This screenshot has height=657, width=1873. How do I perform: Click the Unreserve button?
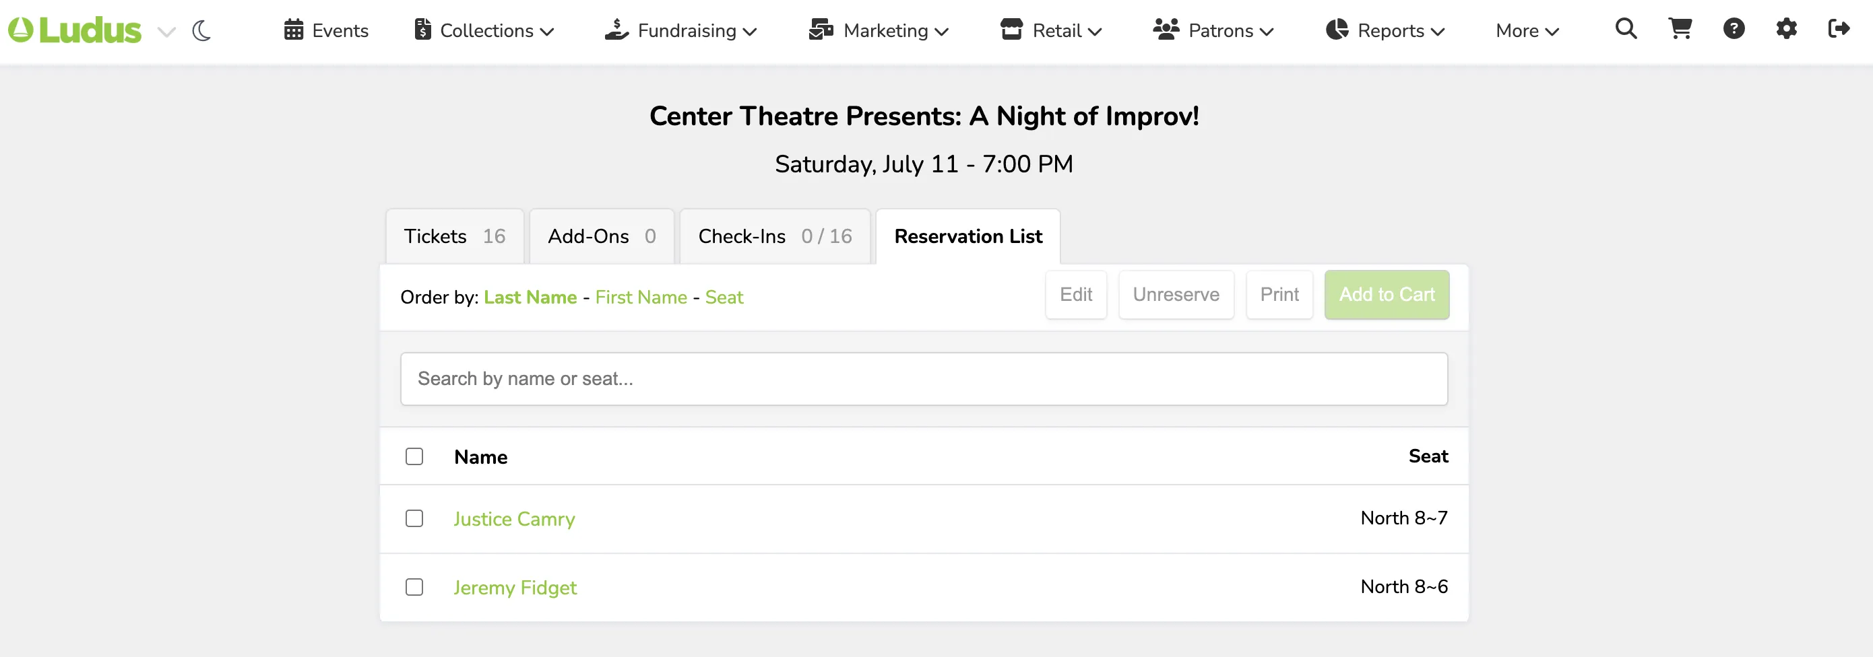coord(1176,294)
